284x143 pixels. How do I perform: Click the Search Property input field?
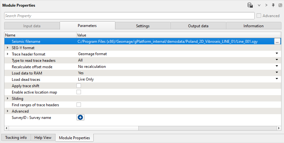pyautogui.click(x=129, y=16)
